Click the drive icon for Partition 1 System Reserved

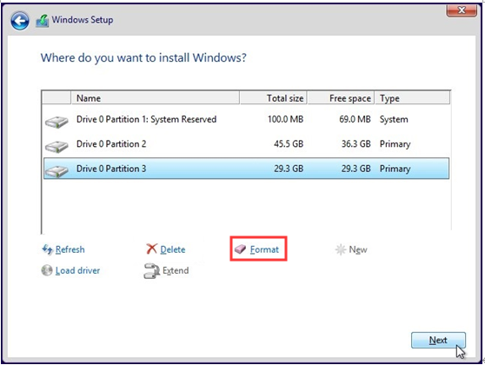pos(56,122)
